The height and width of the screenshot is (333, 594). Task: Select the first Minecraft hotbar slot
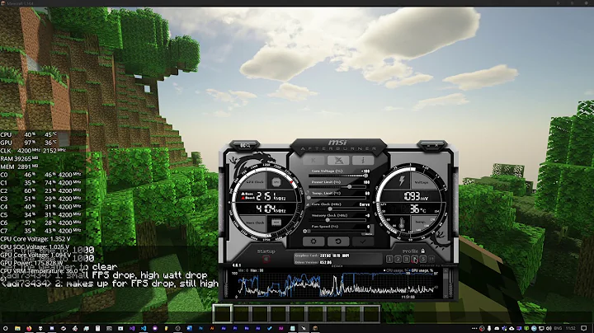[x=222, y=314]
